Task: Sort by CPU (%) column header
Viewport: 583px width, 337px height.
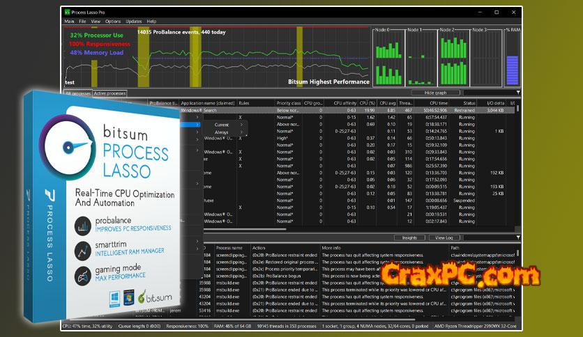Action: 368,103
